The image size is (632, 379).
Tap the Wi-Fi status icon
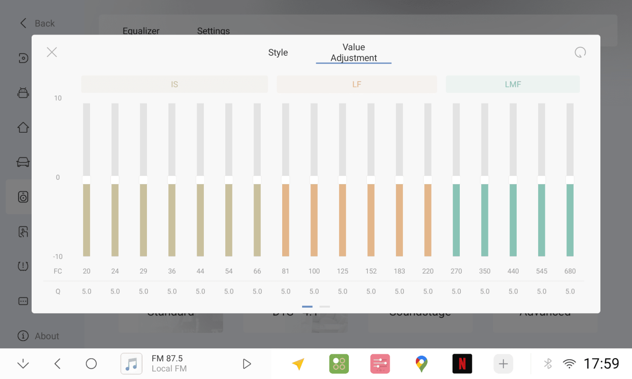coord(569,363)
